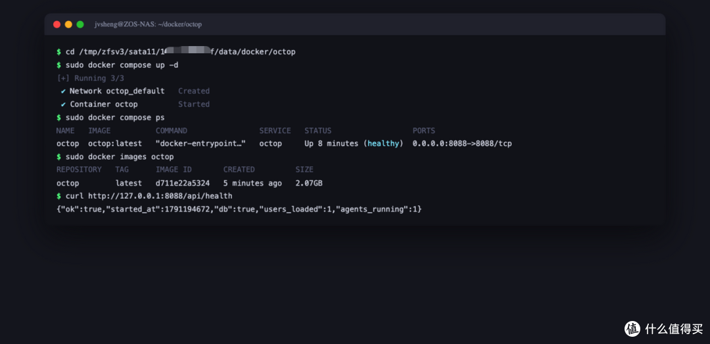Click the green maximize window button

pyautogui.click(x=80, y=24)
